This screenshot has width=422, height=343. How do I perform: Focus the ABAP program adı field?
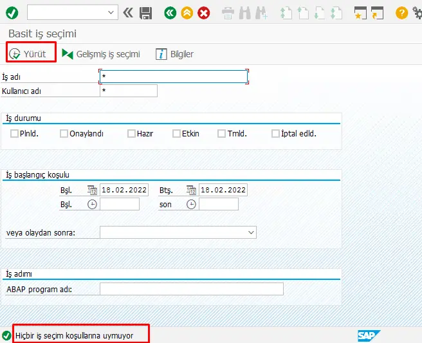pos(191,289)
